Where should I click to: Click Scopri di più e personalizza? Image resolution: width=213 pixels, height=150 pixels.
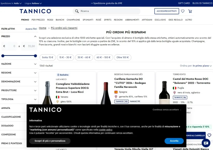(x=50, y=141)
